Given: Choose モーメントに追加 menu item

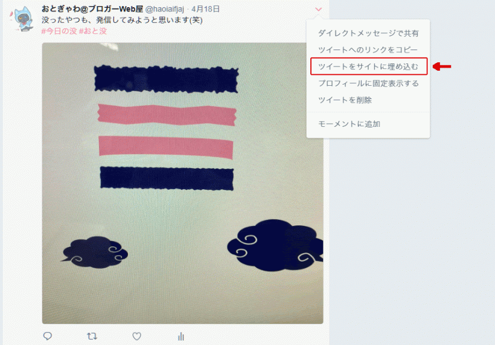Looking at the screenshot, I should pyautogui.click(x=349, y=124).
